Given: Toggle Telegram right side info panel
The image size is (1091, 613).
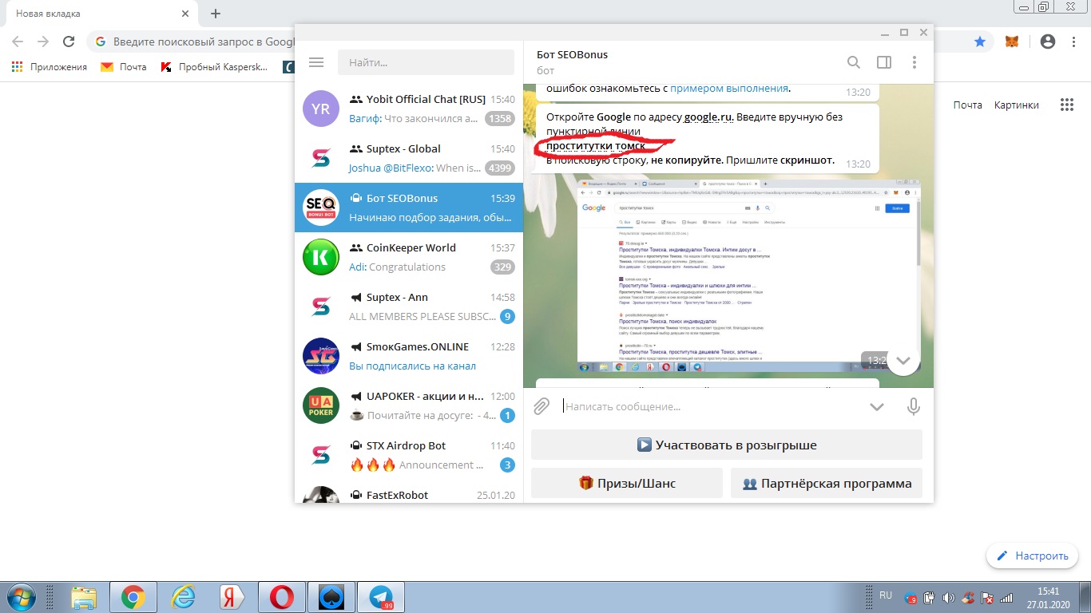Looking at the screenshot, I should click(x=884, y=62).
